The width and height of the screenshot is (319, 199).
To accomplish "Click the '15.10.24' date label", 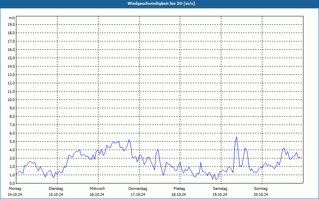I will (x=56, y=195).
